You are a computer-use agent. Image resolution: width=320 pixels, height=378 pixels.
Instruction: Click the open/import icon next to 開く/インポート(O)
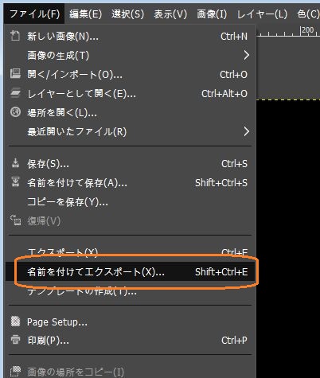(x=15, y=74)
